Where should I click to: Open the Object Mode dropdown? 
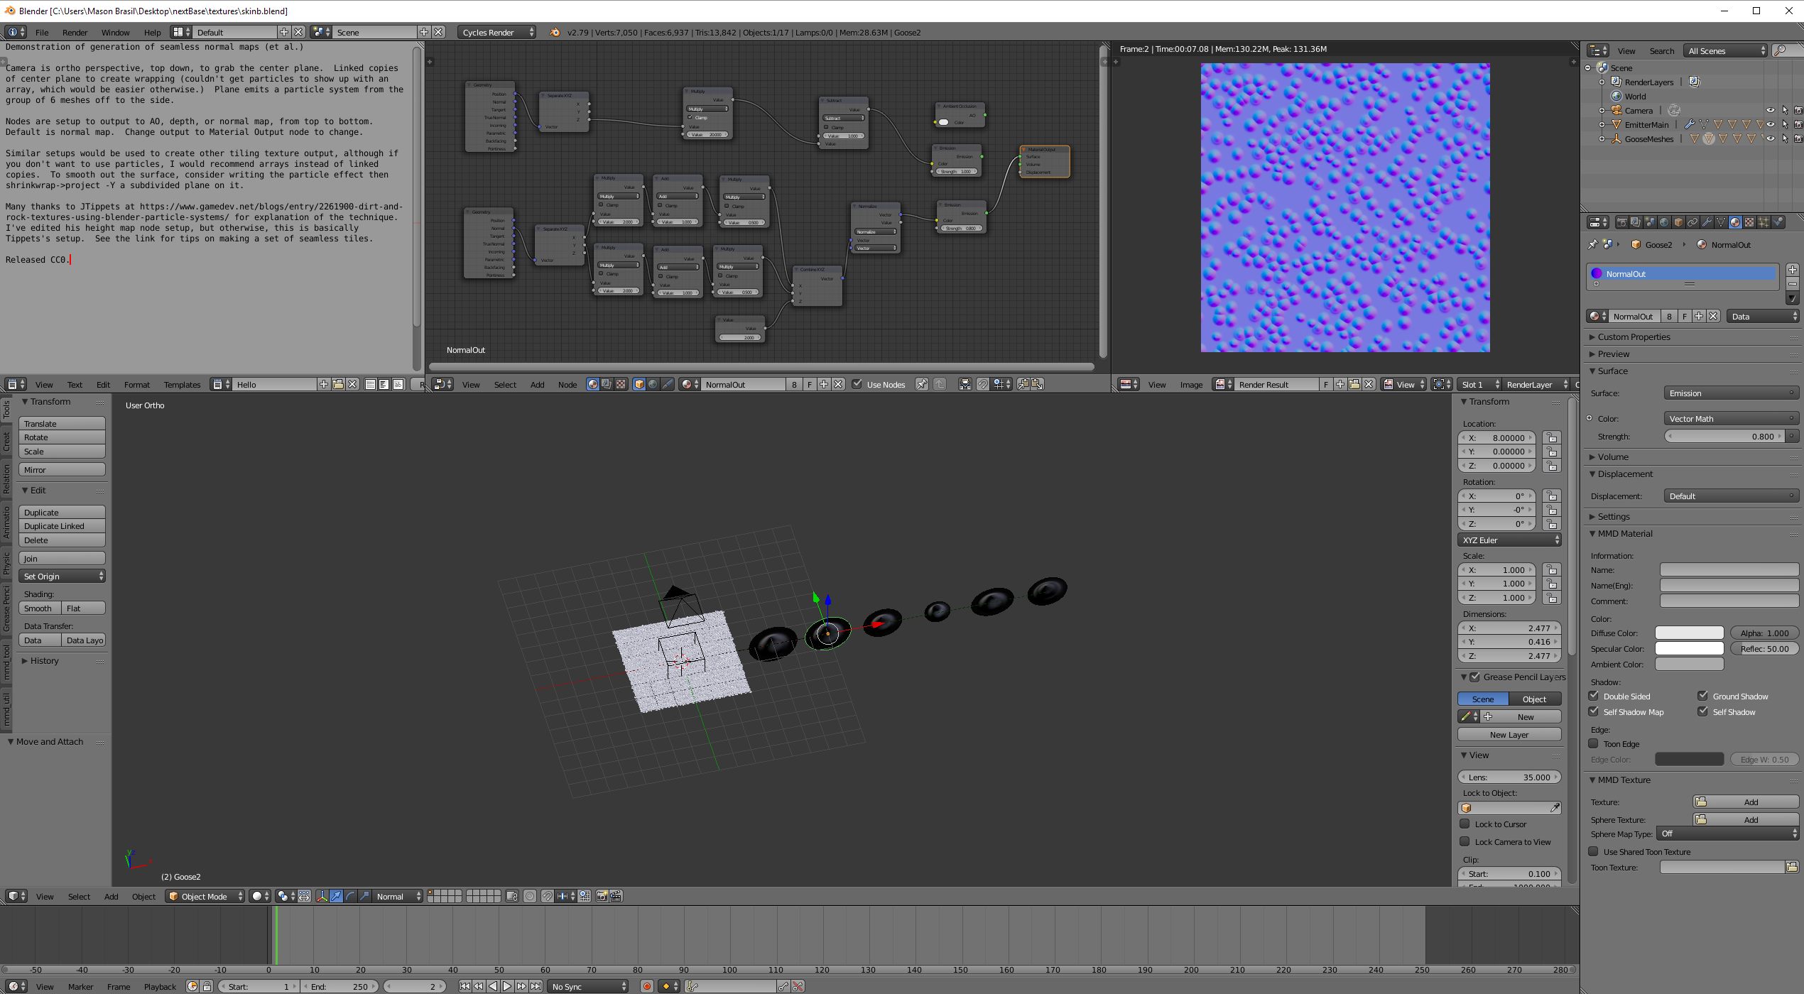pyautogui.click(x=205, y=896)
